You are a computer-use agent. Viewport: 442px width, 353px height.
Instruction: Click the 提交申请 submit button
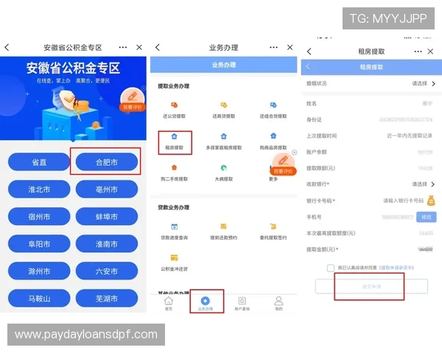click(x=371, y=286)
